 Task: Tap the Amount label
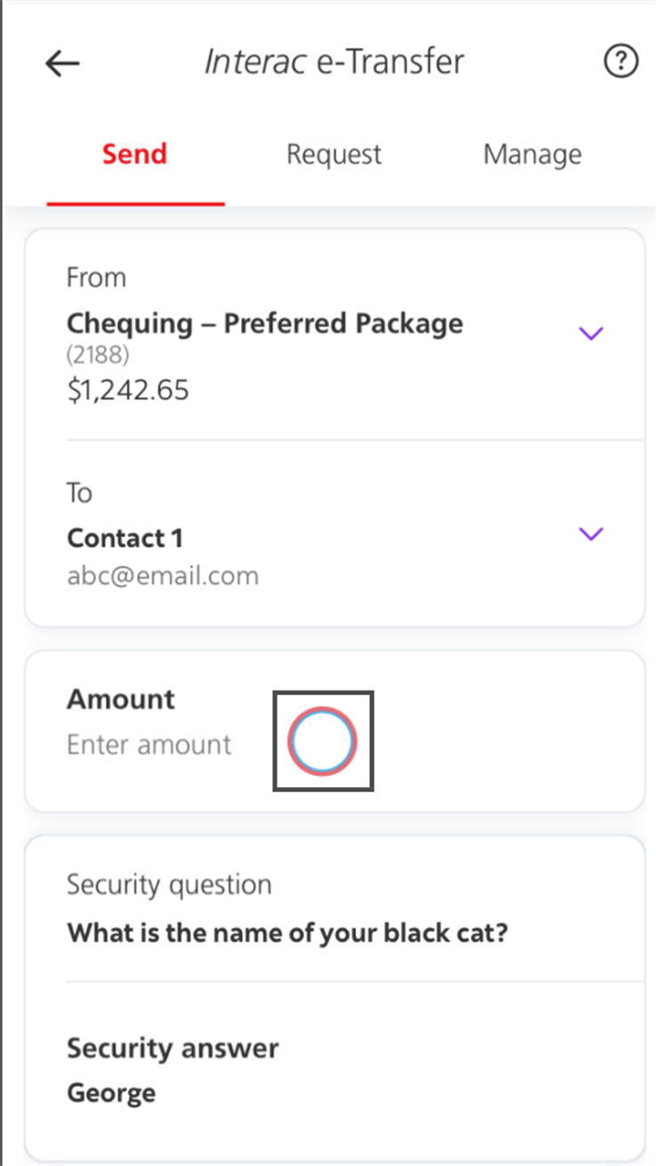(121, 700)
